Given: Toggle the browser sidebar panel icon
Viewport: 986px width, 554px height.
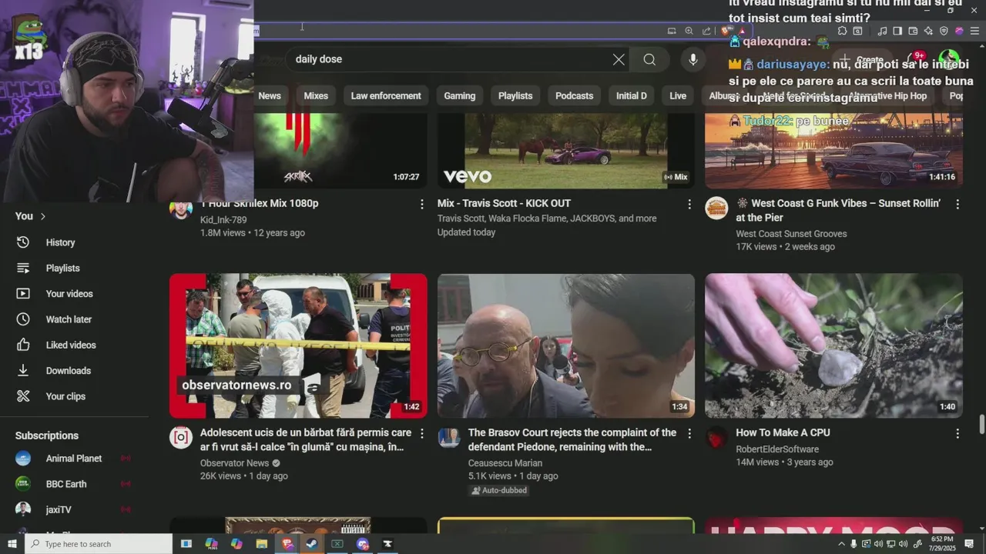Looking at the screenshot, I should click(897, 31).
